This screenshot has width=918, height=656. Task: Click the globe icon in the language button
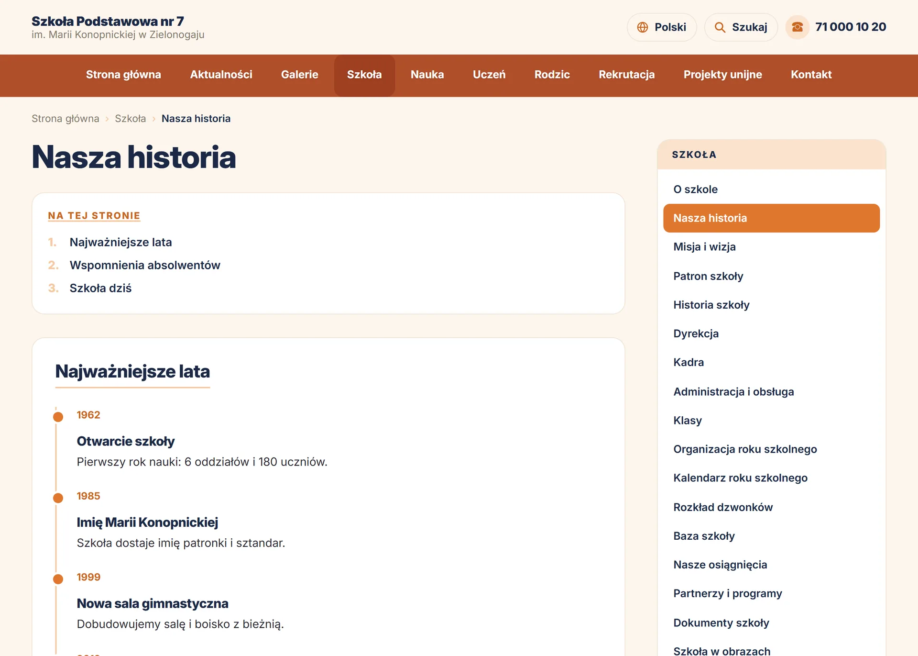pos(643,27)
